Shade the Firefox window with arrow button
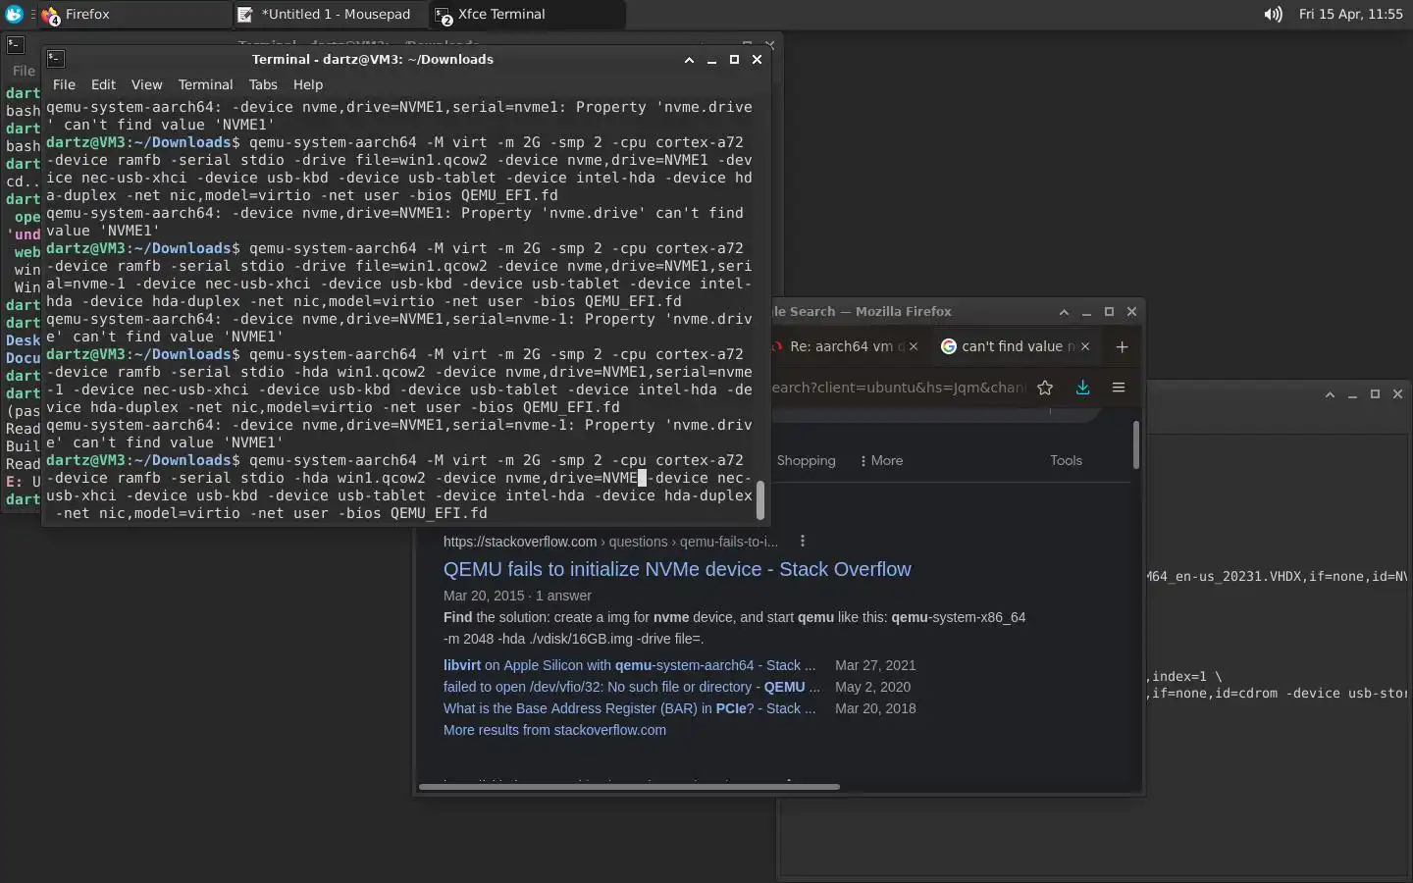The width and height of the screenshot is (1413, 883). (x=1064, y=312)
